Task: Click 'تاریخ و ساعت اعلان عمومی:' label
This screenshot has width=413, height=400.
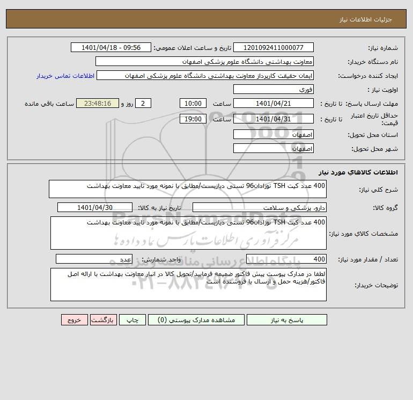Action: (192, 48)
